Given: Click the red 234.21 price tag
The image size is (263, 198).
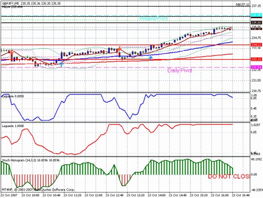Looking at the screenshot, I should coord(256,45).
